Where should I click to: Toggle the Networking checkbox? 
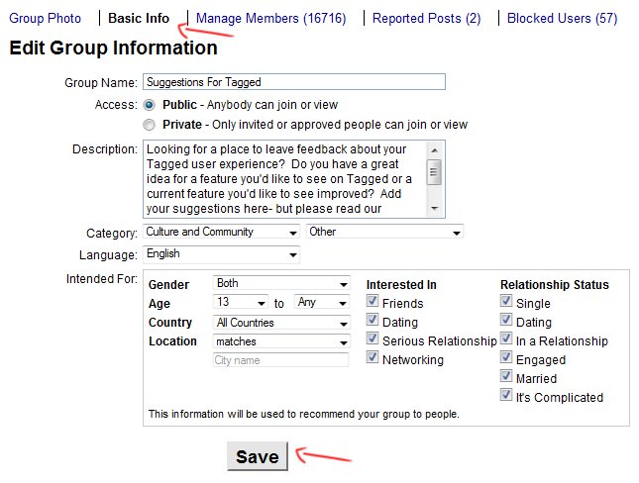[373, 357]
